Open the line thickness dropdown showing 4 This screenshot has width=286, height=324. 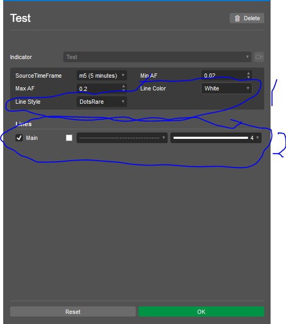coord(216,138)
